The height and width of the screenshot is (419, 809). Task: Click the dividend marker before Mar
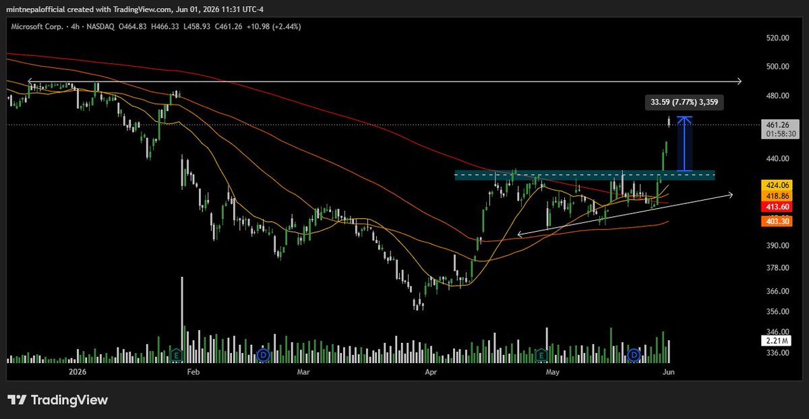264,354
